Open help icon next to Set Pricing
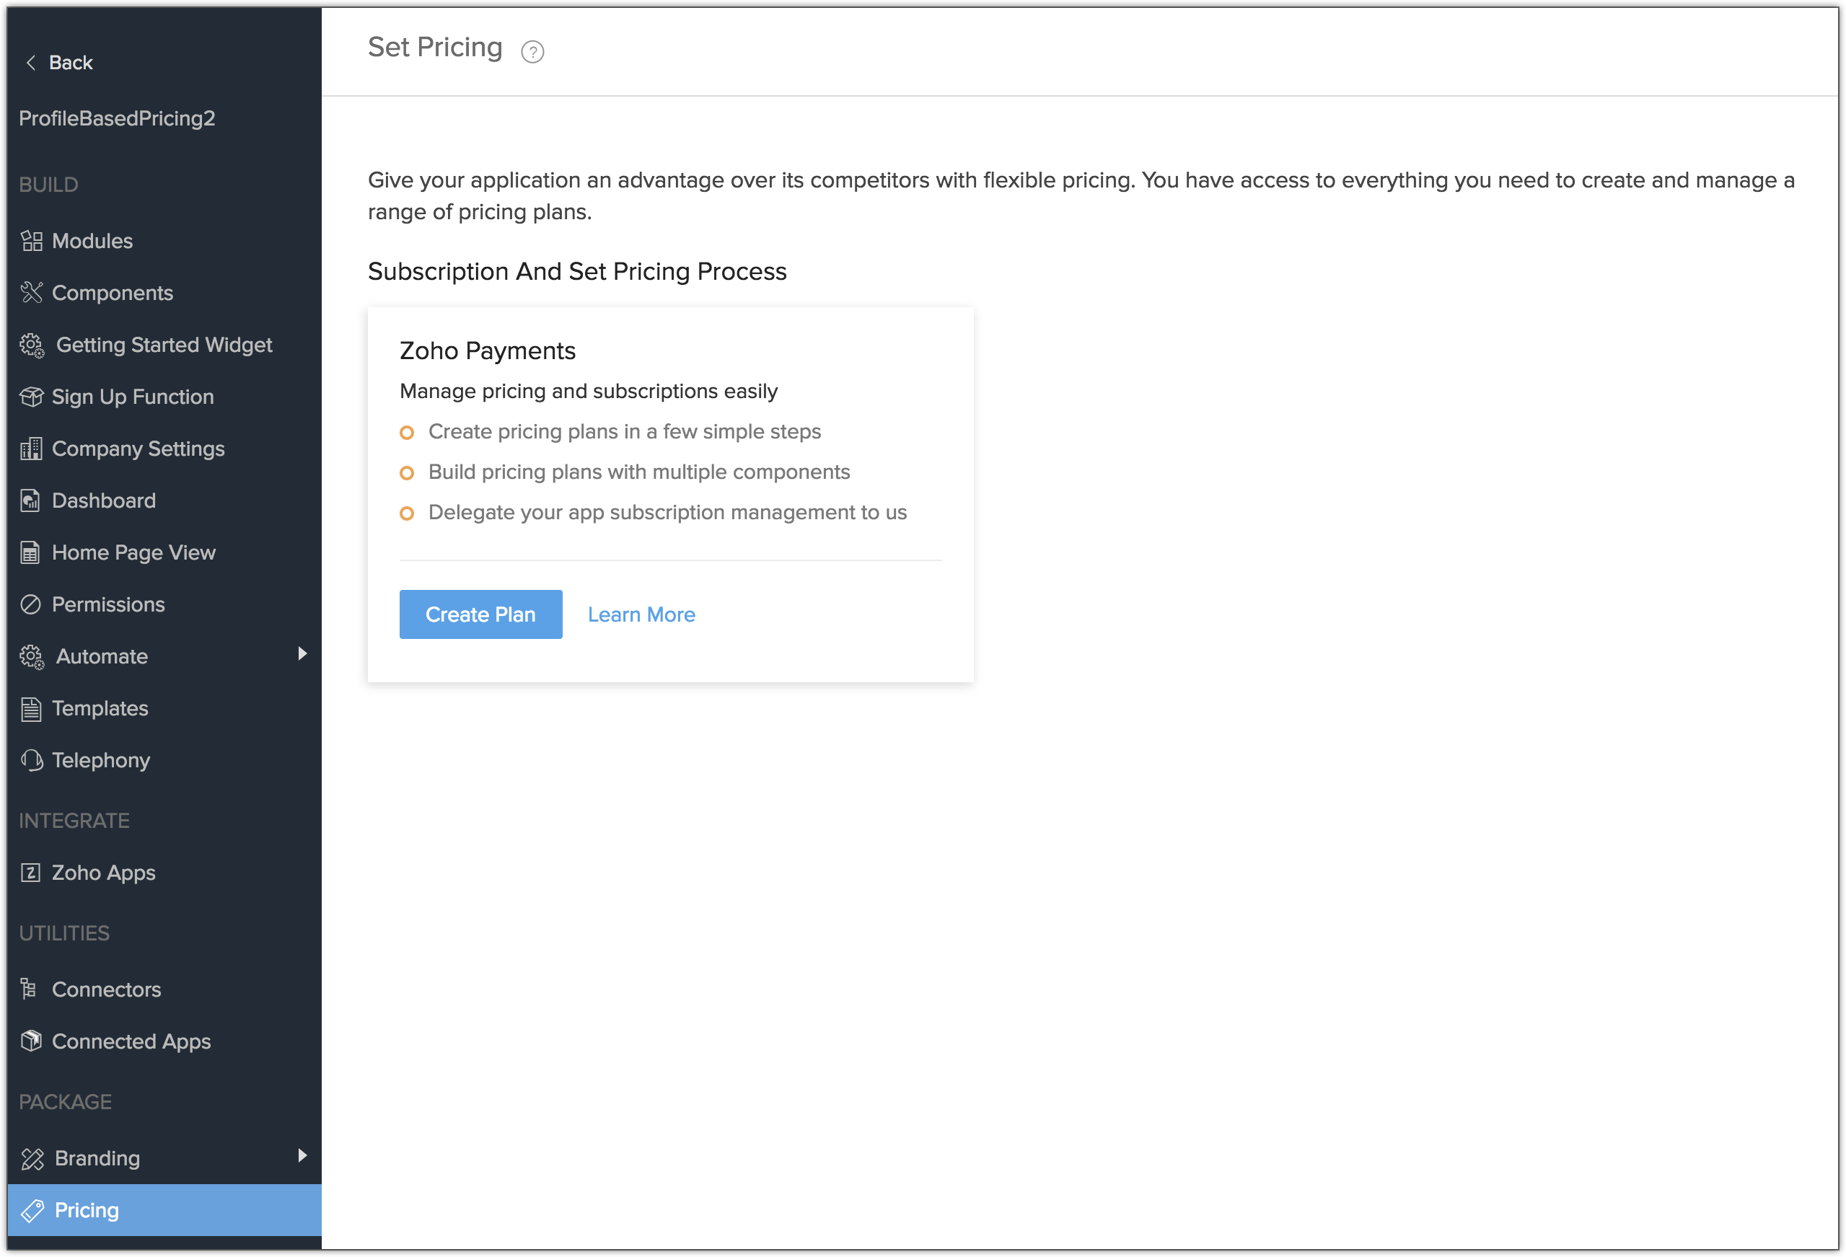The width and height of the screenshot is (1846, 1257). 532,52
